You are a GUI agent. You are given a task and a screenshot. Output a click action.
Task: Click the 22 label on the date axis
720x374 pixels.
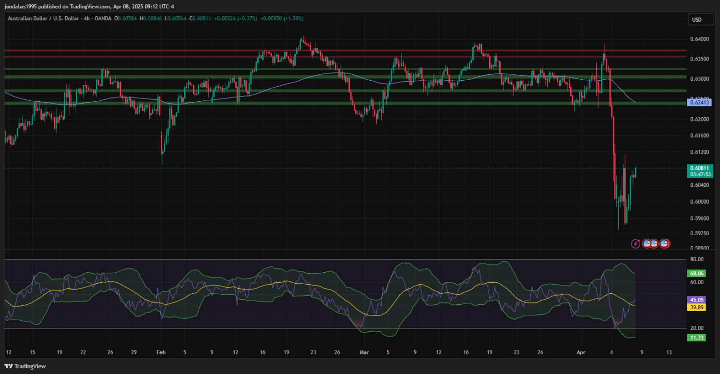pos(83,352)
